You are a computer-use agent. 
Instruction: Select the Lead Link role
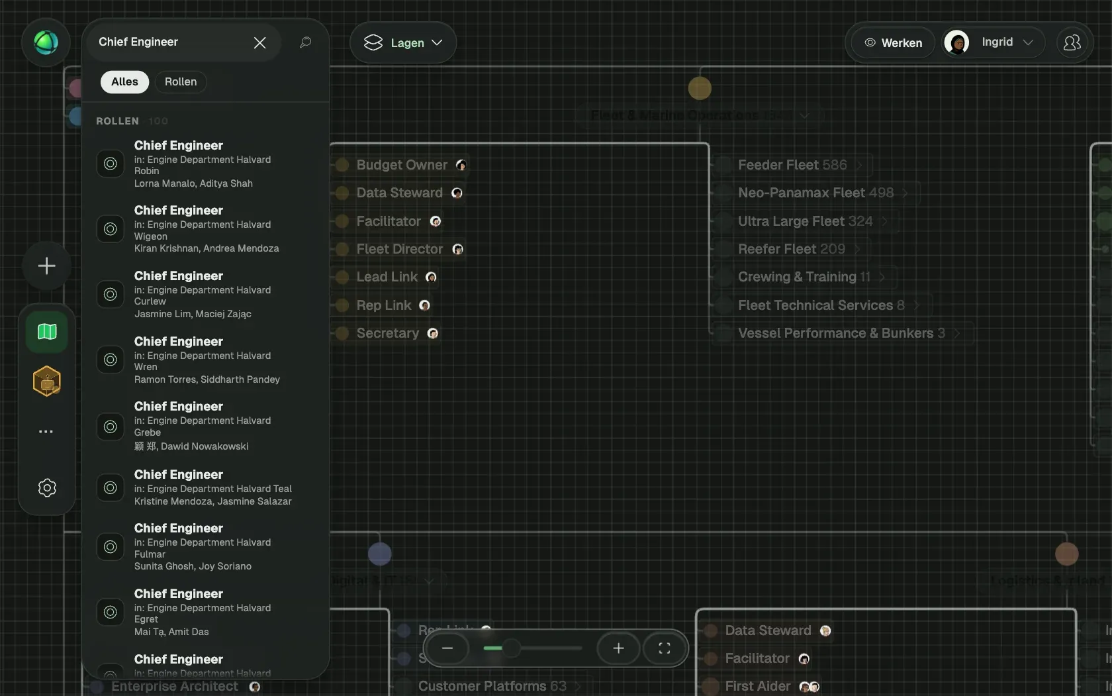click(387, 277)
